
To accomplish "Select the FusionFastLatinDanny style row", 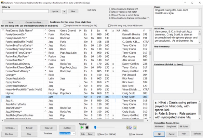I will pos(75,64).
